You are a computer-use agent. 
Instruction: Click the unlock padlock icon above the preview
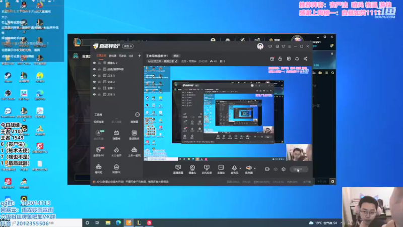[x=280, y=59]
